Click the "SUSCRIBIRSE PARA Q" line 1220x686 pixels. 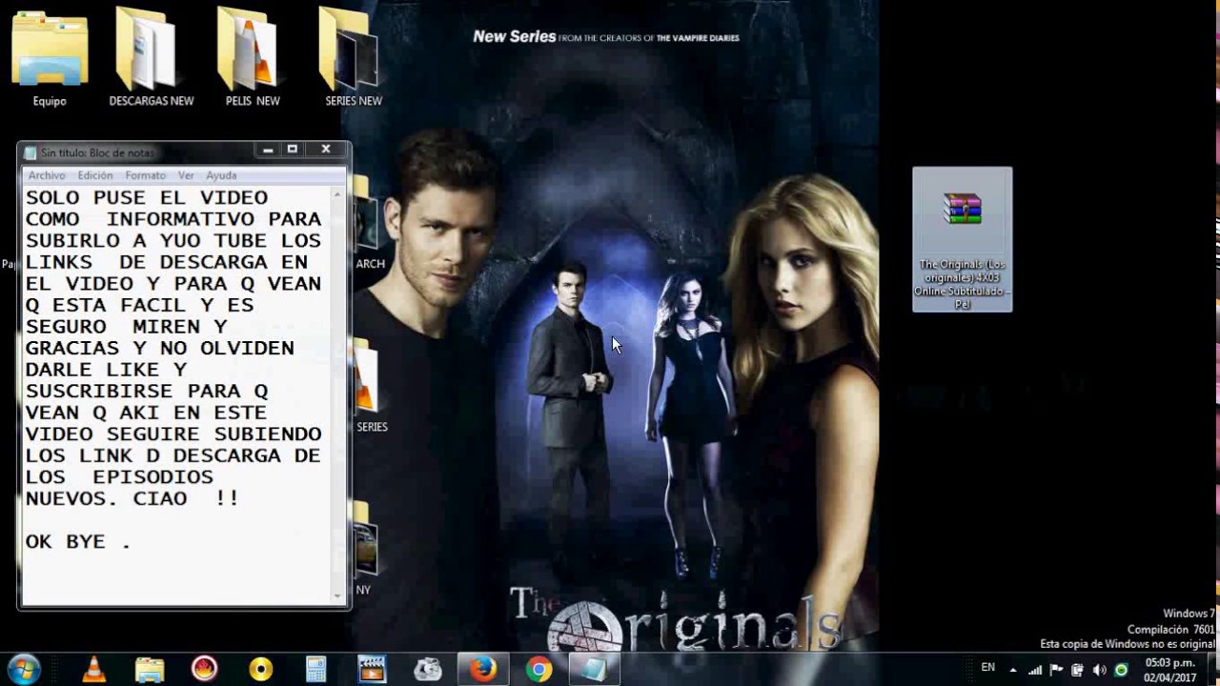147,391
